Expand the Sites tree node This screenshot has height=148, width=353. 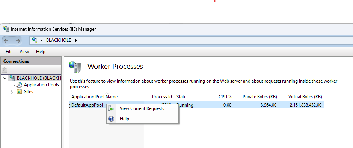(x=12, y=92)
